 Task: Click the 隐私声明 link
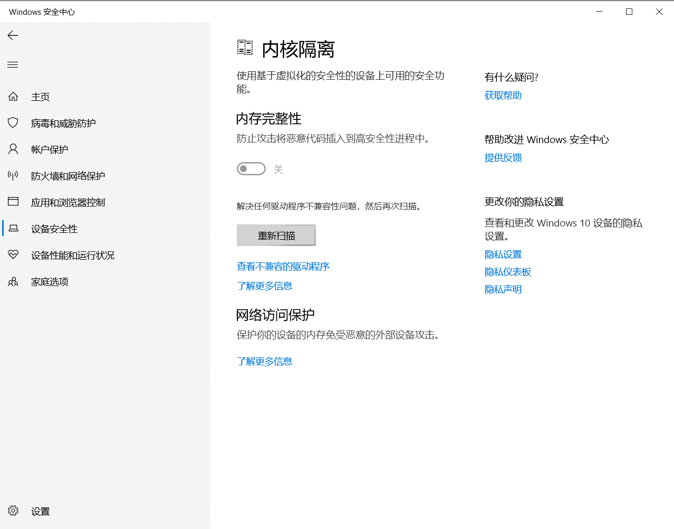(x=503, y=289)
